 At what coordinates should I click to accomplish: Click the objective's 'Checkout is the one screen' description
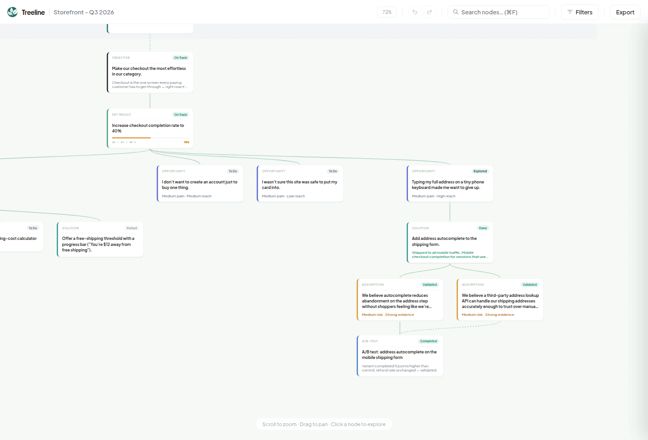150,85
